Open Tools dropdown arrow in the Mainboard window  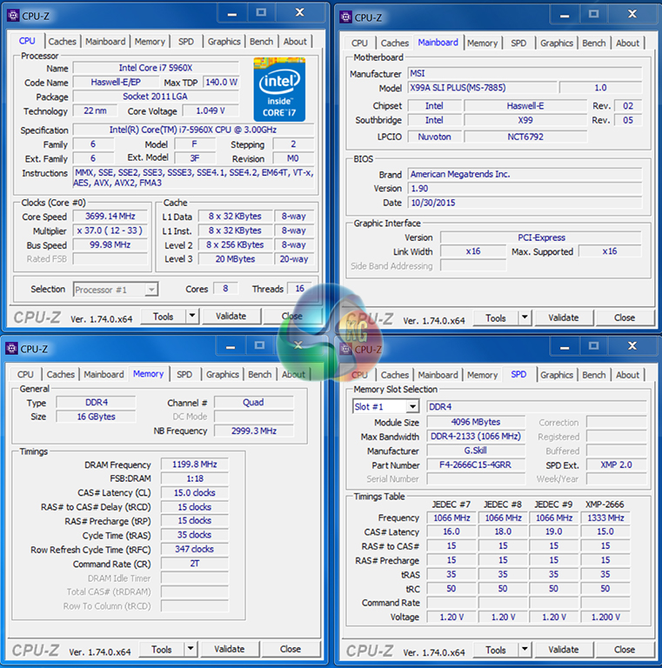525,317
